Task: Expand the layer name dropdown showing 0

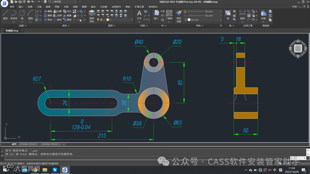Action: pos(132,20)
